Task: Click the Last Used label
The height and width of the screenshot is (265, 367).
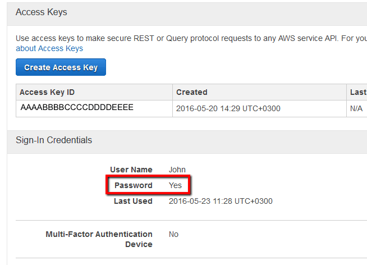Action: click(x=133, y=201)
